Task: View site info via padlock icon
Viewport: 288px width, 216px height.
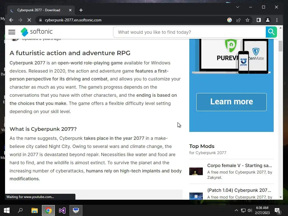Action: click(40, 20)
